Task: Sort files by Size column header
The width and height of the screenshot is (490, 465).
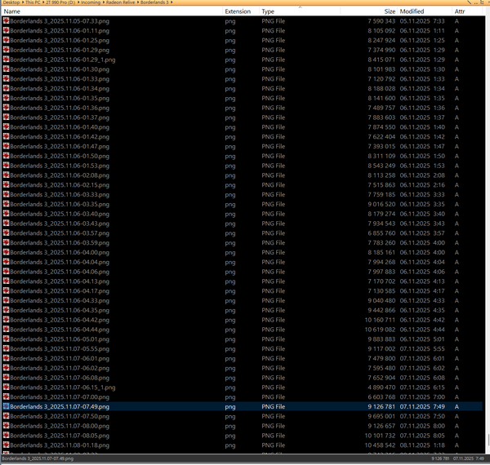Action: [390, 11]
